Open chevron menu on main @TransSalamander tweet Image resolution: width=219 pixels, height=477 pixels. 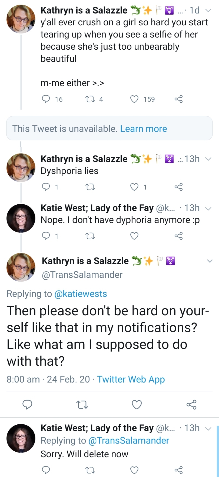[x=210, y=261]
